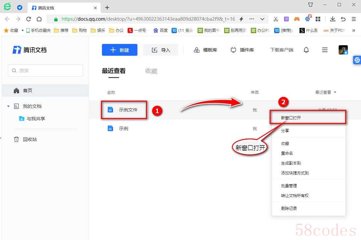Open a new browser tab
Viewport: 361px width, 240px height.
point(107,8)
